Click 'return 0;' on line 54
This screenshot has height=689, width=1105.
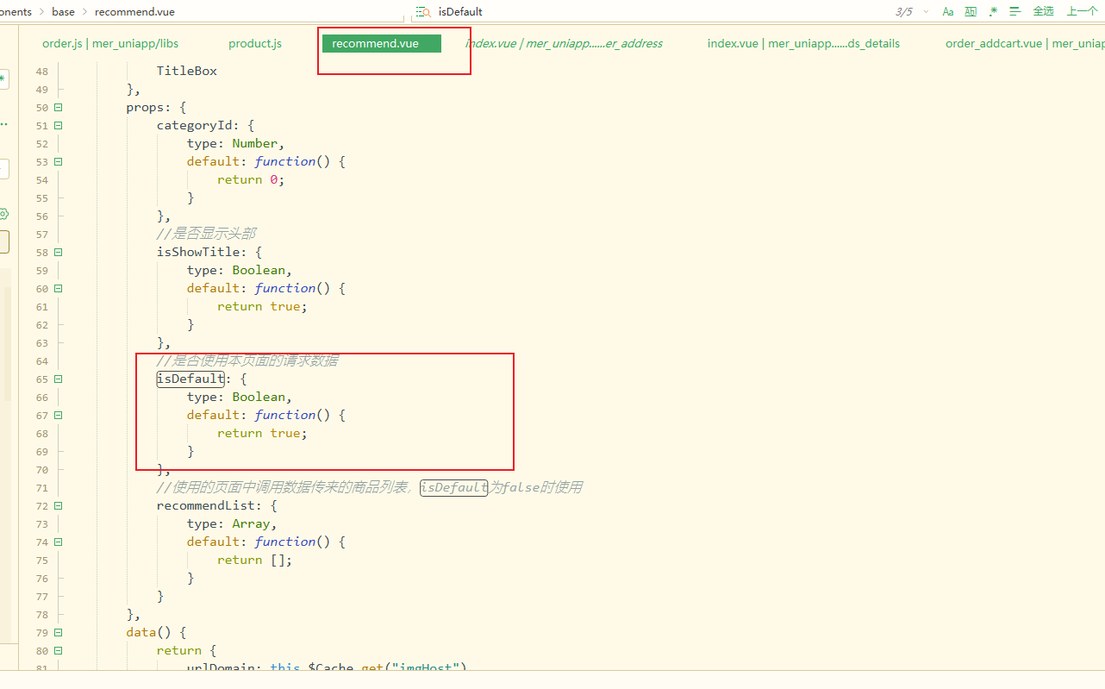(x=251, y=180)
